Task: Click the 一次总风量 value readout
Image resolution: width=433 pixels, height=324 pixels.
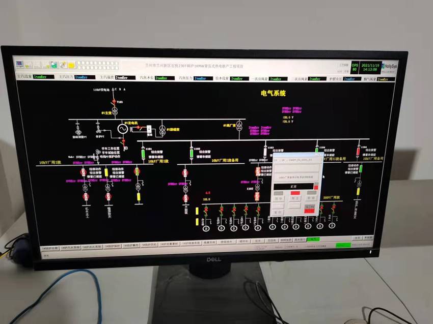Action: click(275, 79)
